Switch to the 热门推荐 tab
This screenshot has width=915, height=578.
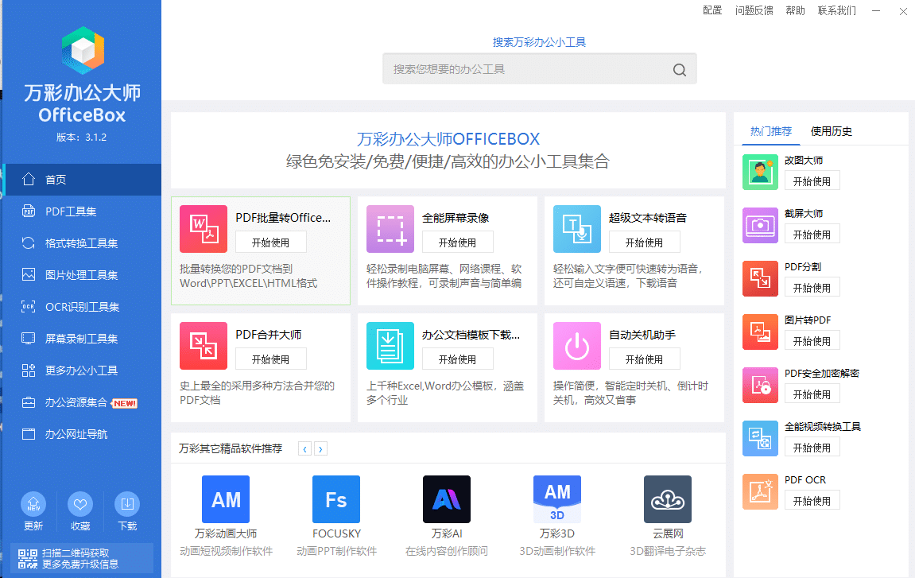(771, 131)
